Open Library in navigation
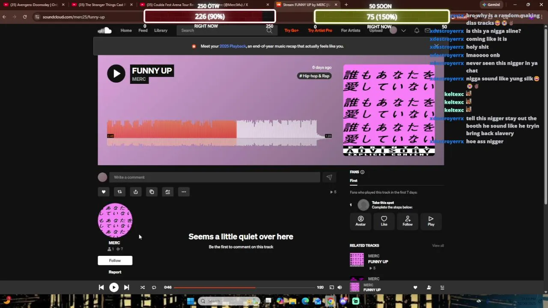Screen dimensions: 548x308 (161, 30)
